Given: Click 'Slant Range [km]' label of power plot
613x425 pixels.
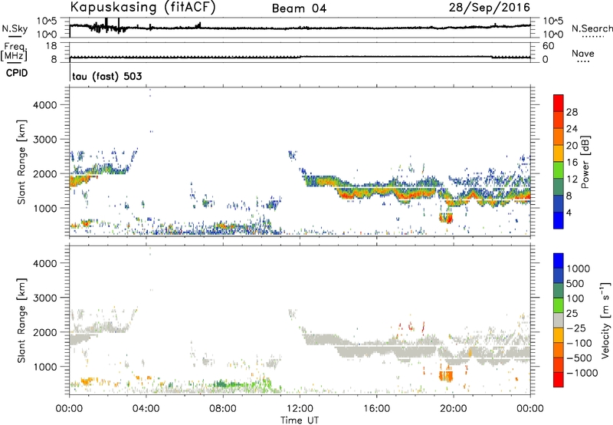Looking at the screenshot, I should [21, 162].
